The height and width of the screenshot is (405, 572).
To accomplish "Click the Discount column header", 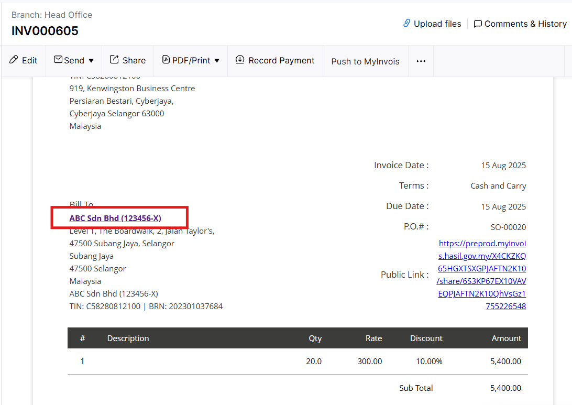I will click(426, 338).
